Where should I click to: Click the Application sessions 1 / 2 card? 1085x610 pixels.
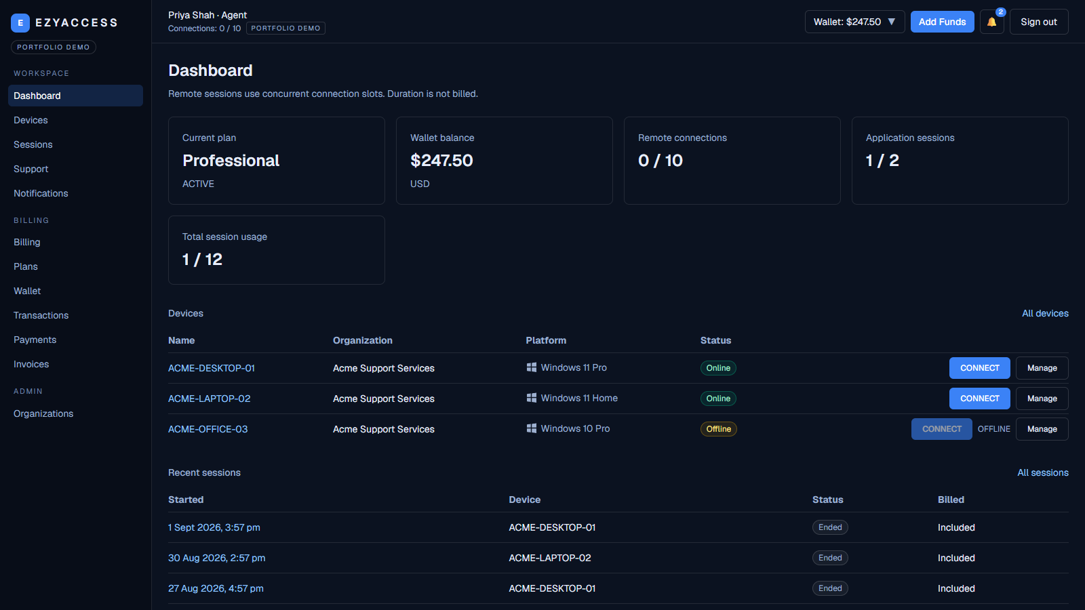960,161
